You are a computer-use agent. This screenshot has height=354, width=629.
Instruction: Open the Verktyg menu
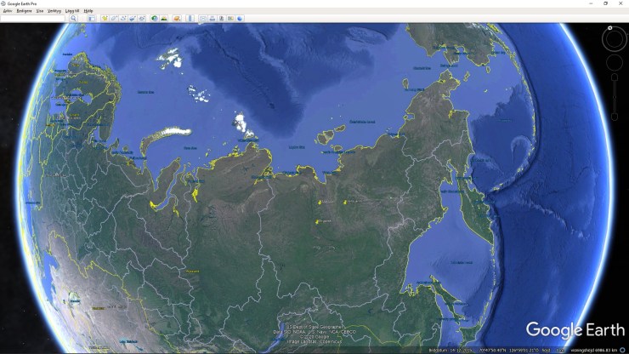54,11
